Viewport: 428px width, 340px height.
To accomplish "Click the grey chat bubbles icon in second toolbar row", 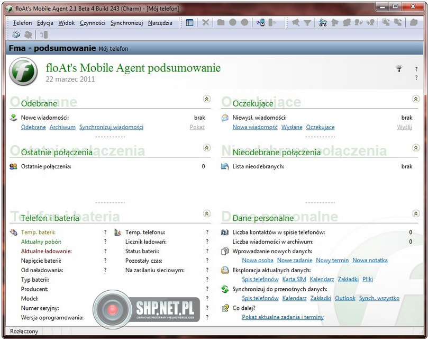I will tap(28, 35).
